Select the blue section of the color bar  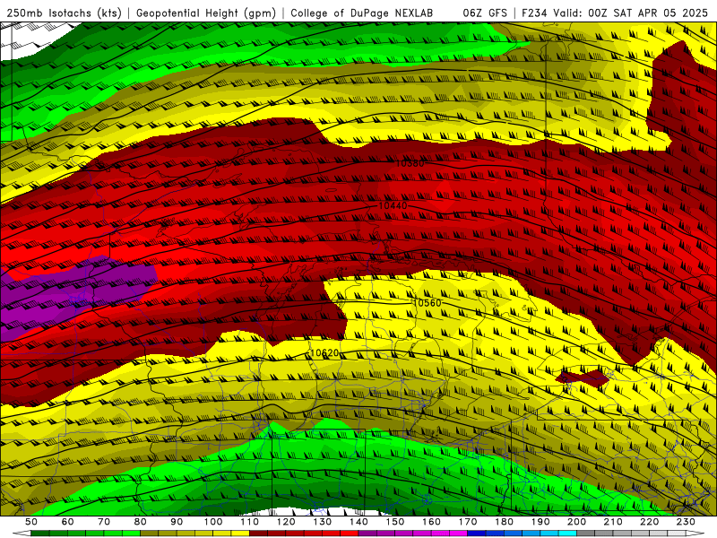522,534
